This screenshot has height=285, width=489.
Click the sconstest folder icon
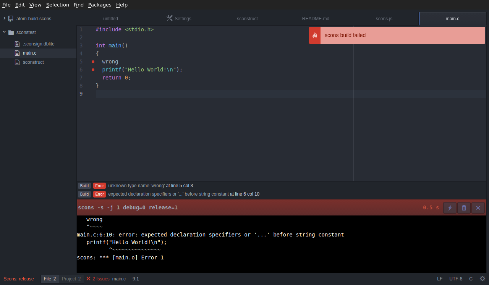coord(11,32)
